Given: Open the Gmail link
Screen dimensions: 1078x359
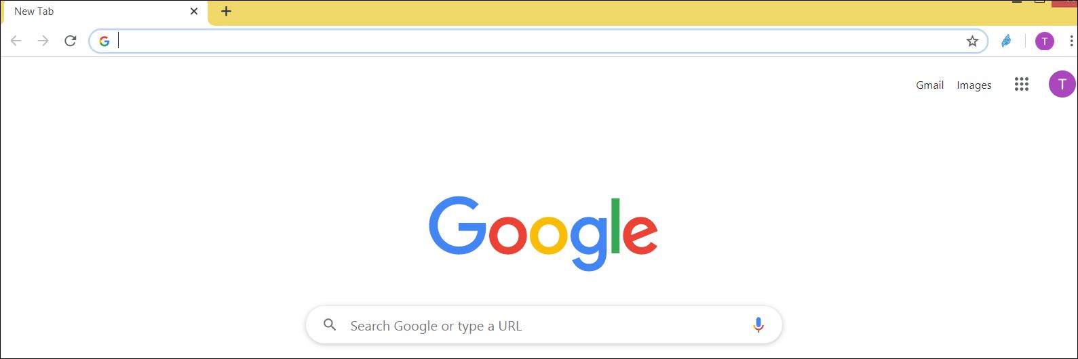Looking at the screenshot, I should (930, 85).
